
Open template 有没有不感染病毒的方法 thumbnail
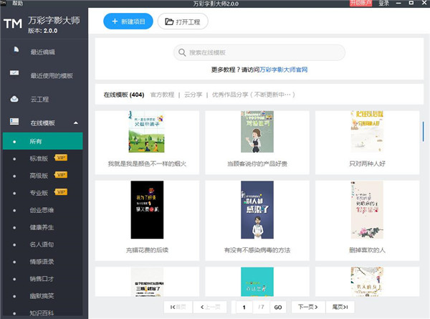pos(257,209)
